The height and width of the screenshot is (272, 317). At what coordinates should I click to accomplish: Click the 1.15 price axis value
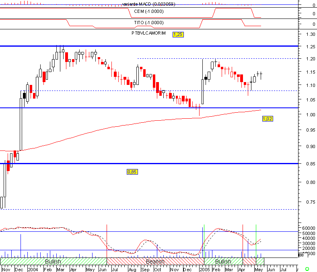click(311, 72)
